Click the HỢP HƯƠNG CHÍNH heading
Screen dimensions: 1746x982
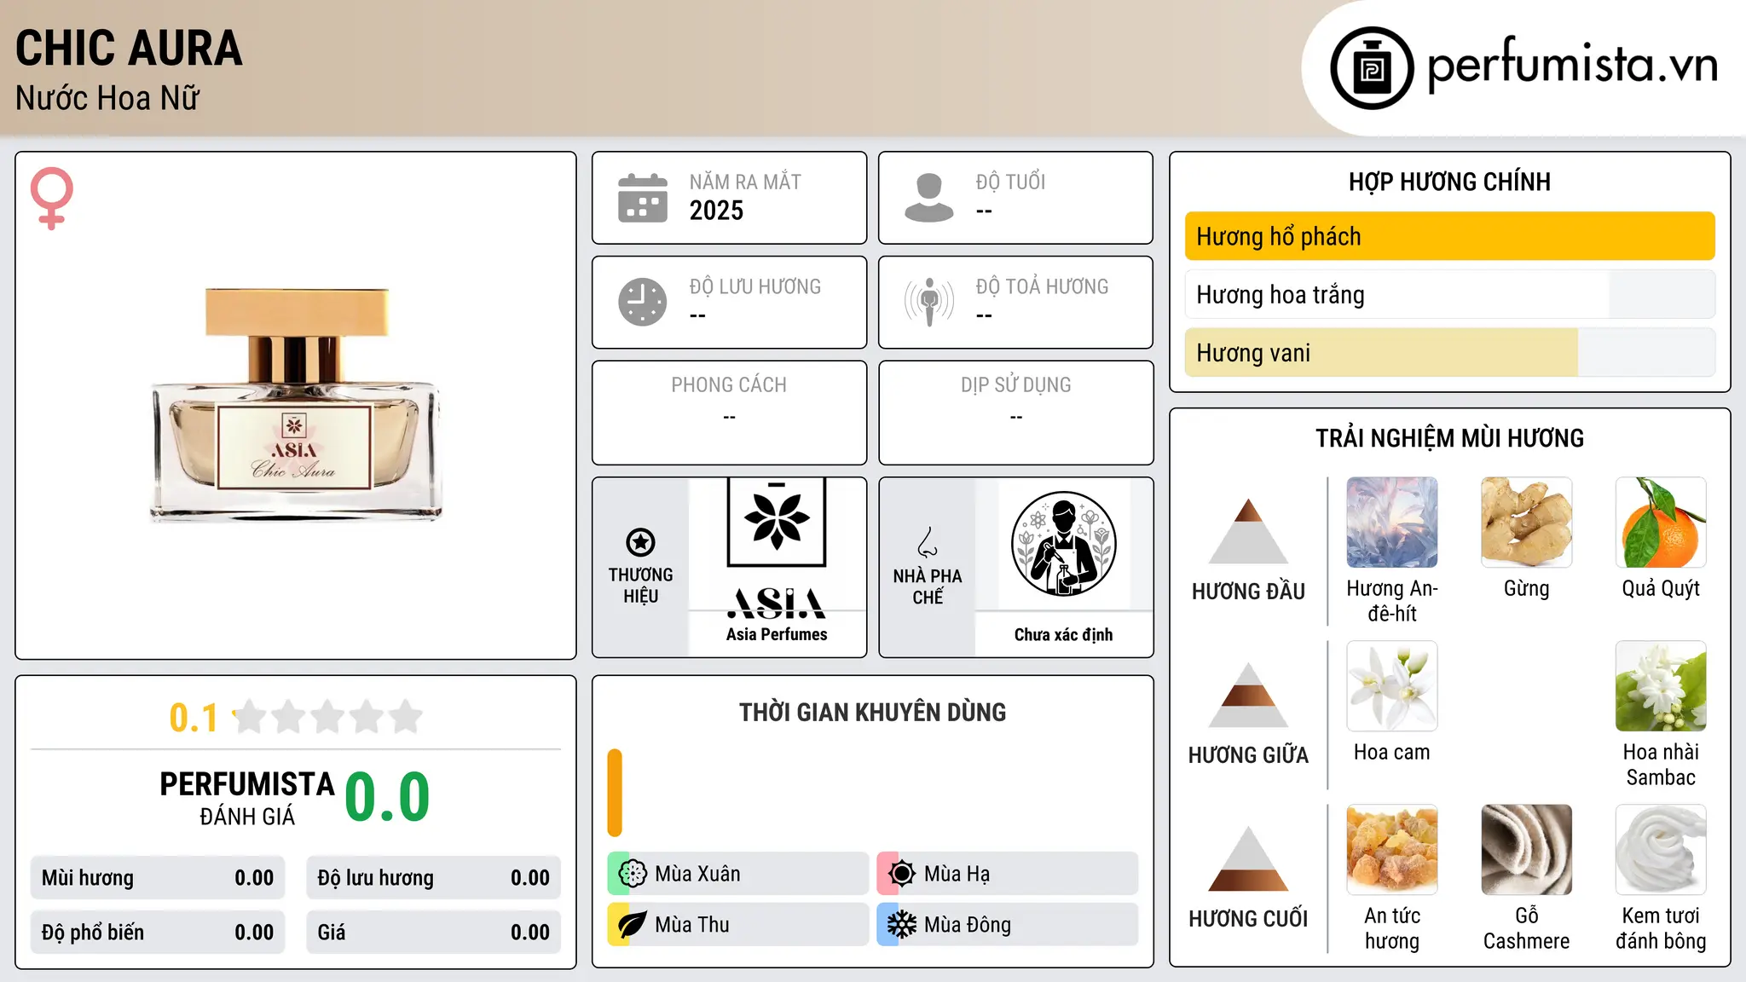[1449, 182]
